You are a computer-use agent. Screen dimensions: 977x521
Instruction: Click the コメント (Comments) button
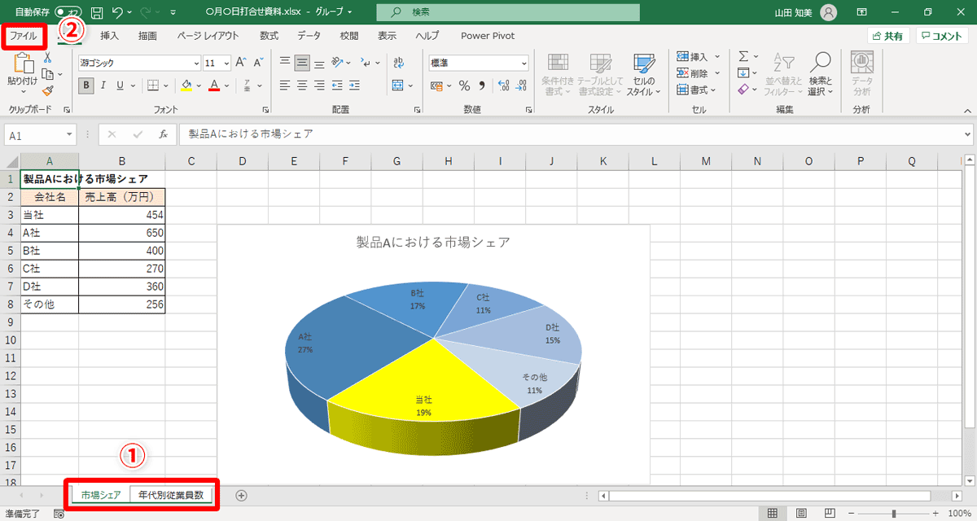point(940,36)
